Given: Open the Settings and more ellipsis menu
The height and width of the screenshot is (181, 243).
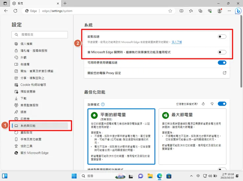Looking at the screenshot, I should click(x=229, y=11).
